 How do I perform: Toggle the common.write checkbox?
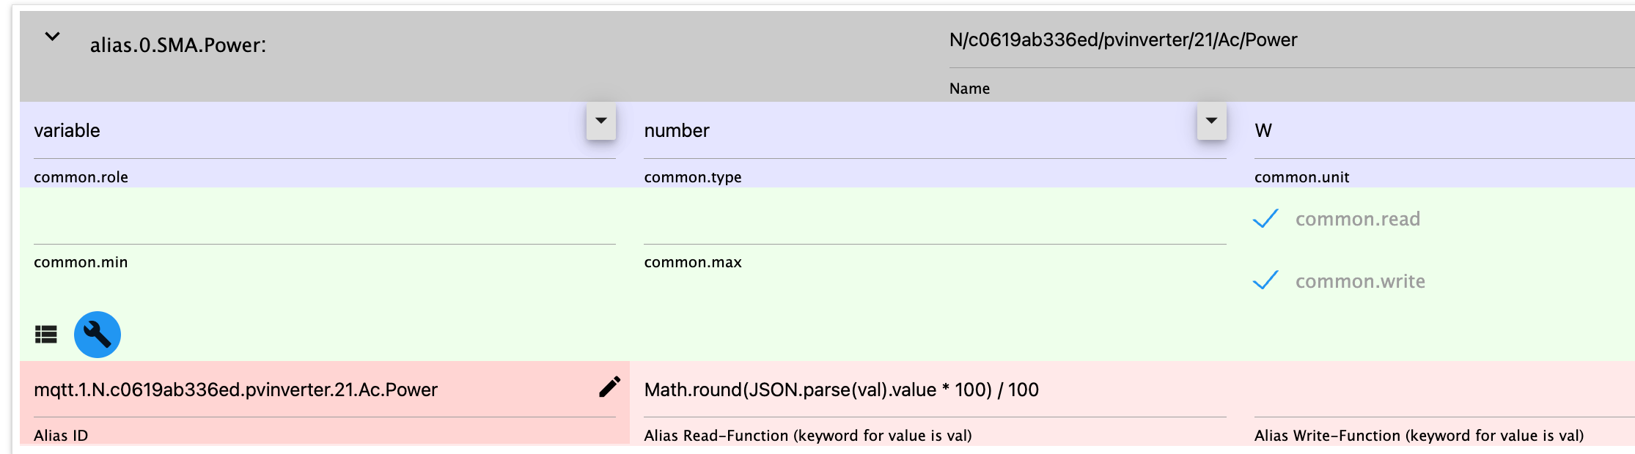1265,281
